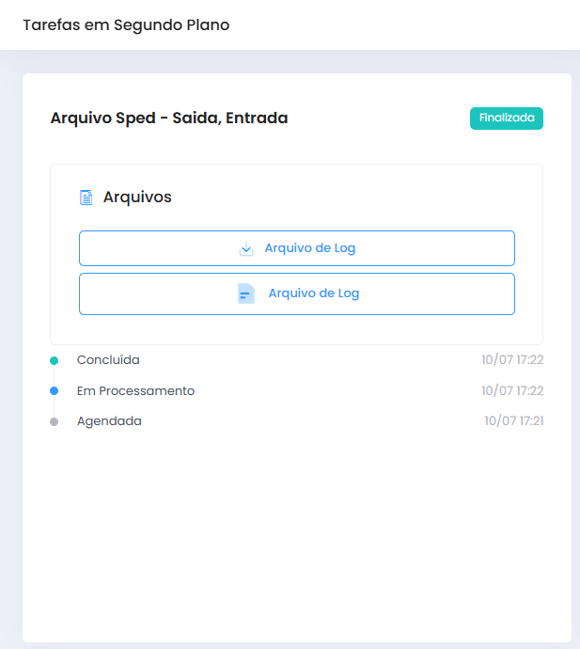Click the Arquivo Sped - Saida, Entrada task title
This screenshot has height=649, width=580.
tap(169, 119)
